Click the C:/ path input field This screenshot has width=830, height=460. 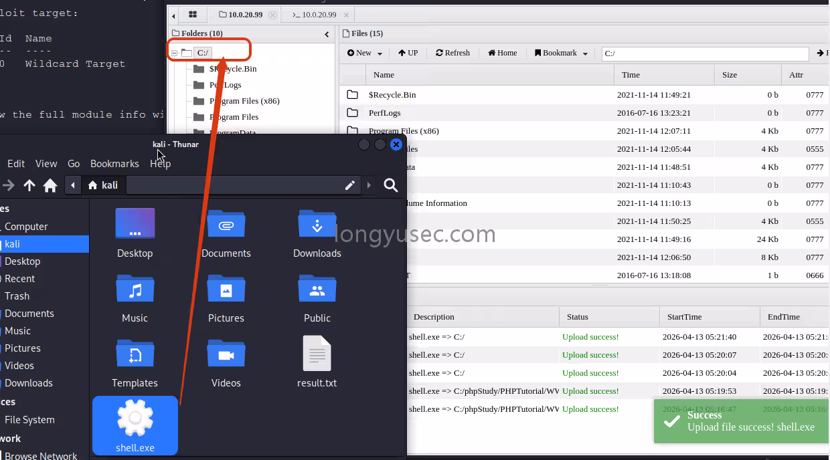click(x=705, y=53)
